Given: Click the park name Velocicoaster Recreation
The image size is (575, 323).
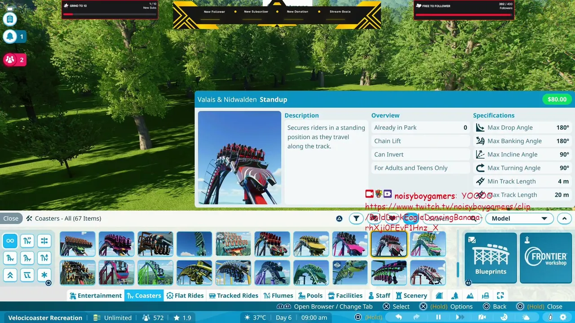Looking at the screenshot, I should point(45,318).
